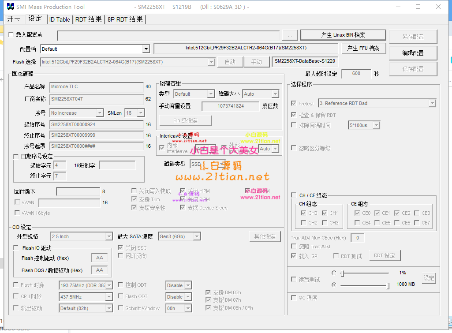The image size is (452, 333).
Task: Toggle the 支援 Trim checkbox
Action: (134, 199)
